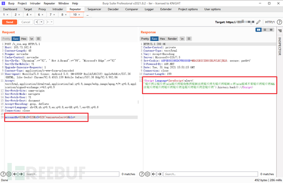Click the HTTP/1 protocol toggle
This screenshot has width=283, height=183.
click(269, 22)
